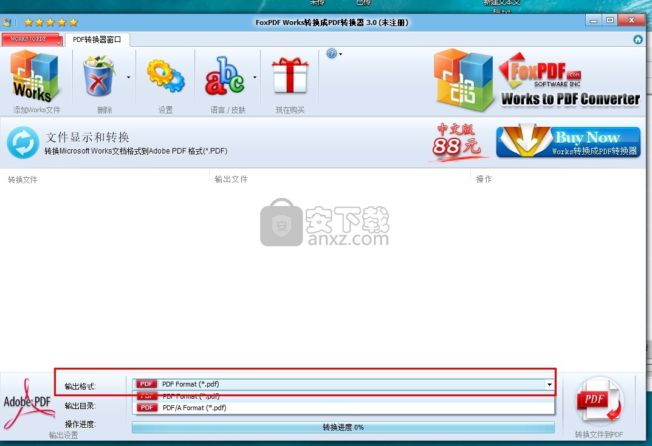652x446 pixels.
Task: Click the abc Language/Skin icon
Action: 225,76
